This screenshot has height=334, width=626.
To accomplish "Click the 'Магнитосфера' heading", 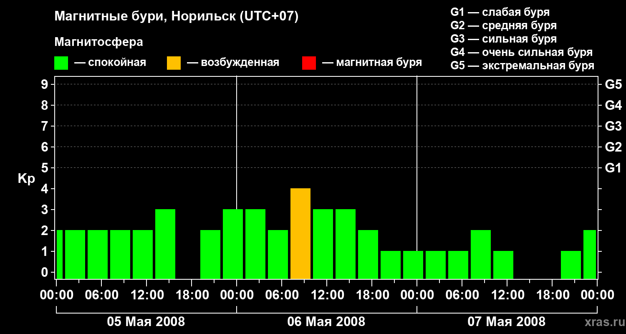I will click(98, 42).
